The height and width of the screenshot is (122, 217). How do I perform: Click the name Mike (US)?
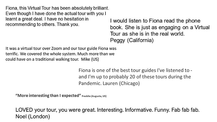click(x=90, y=59)
